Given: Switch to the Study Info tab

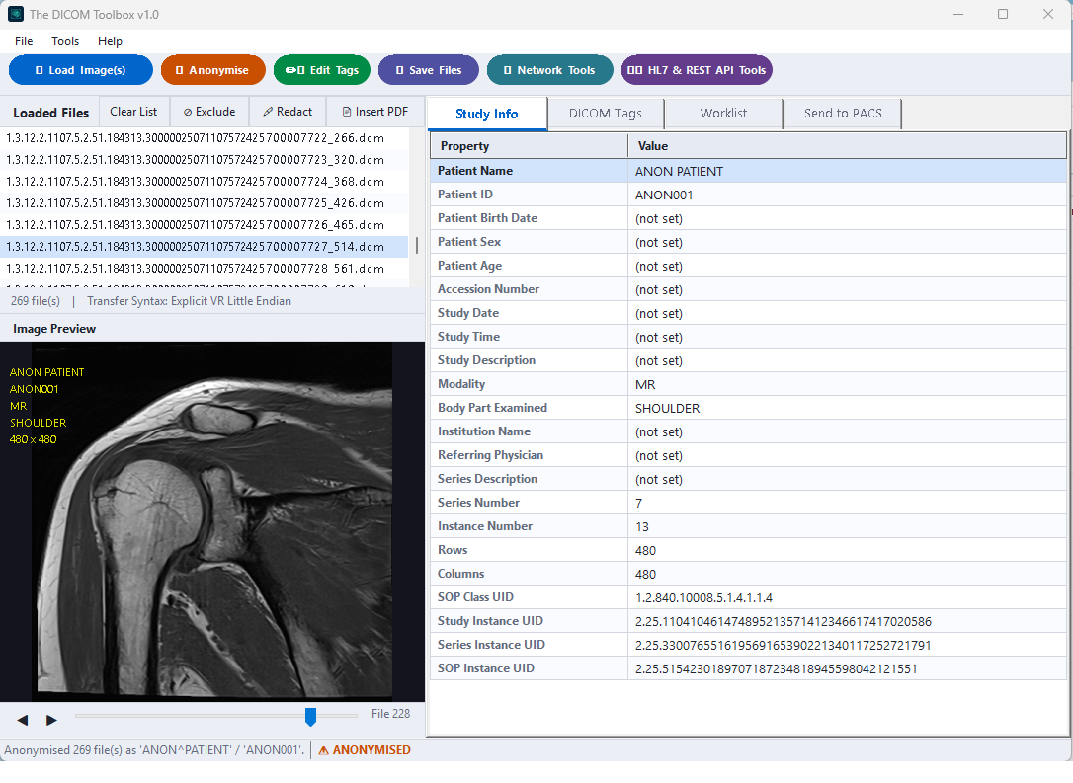Looking at the screenshot, I should pos(486,114).
